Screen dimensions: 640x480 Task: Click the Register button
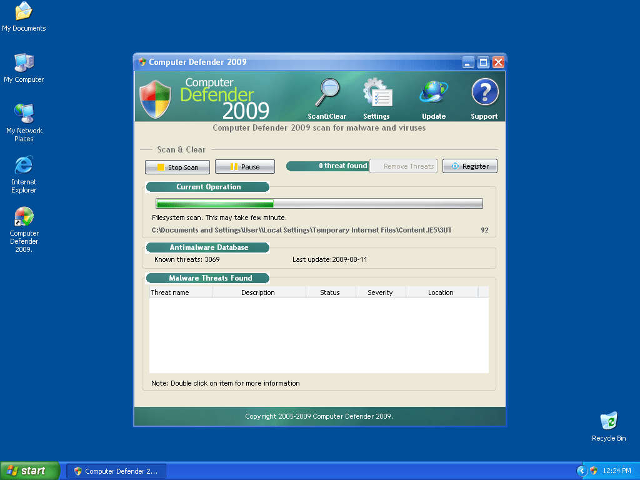[470, 166]
